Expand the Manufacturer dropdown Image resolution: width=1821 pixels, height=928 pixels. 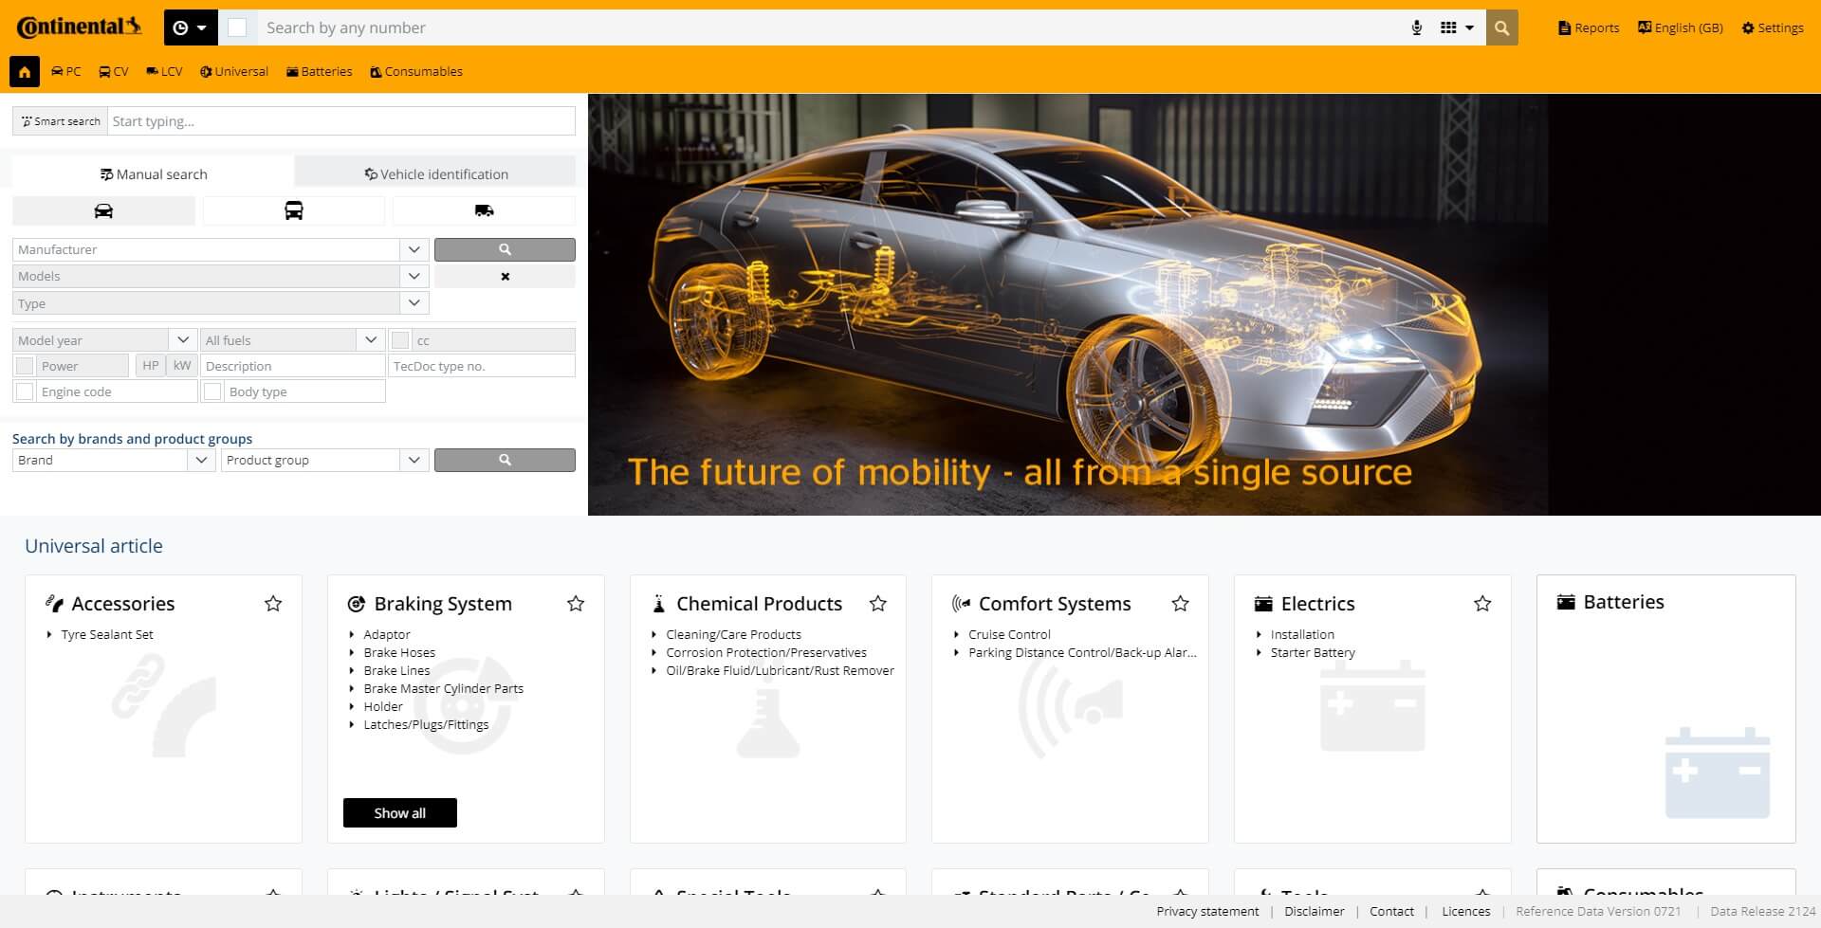414,249
